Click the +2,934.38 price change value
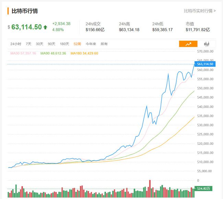 tap(61, 24)
